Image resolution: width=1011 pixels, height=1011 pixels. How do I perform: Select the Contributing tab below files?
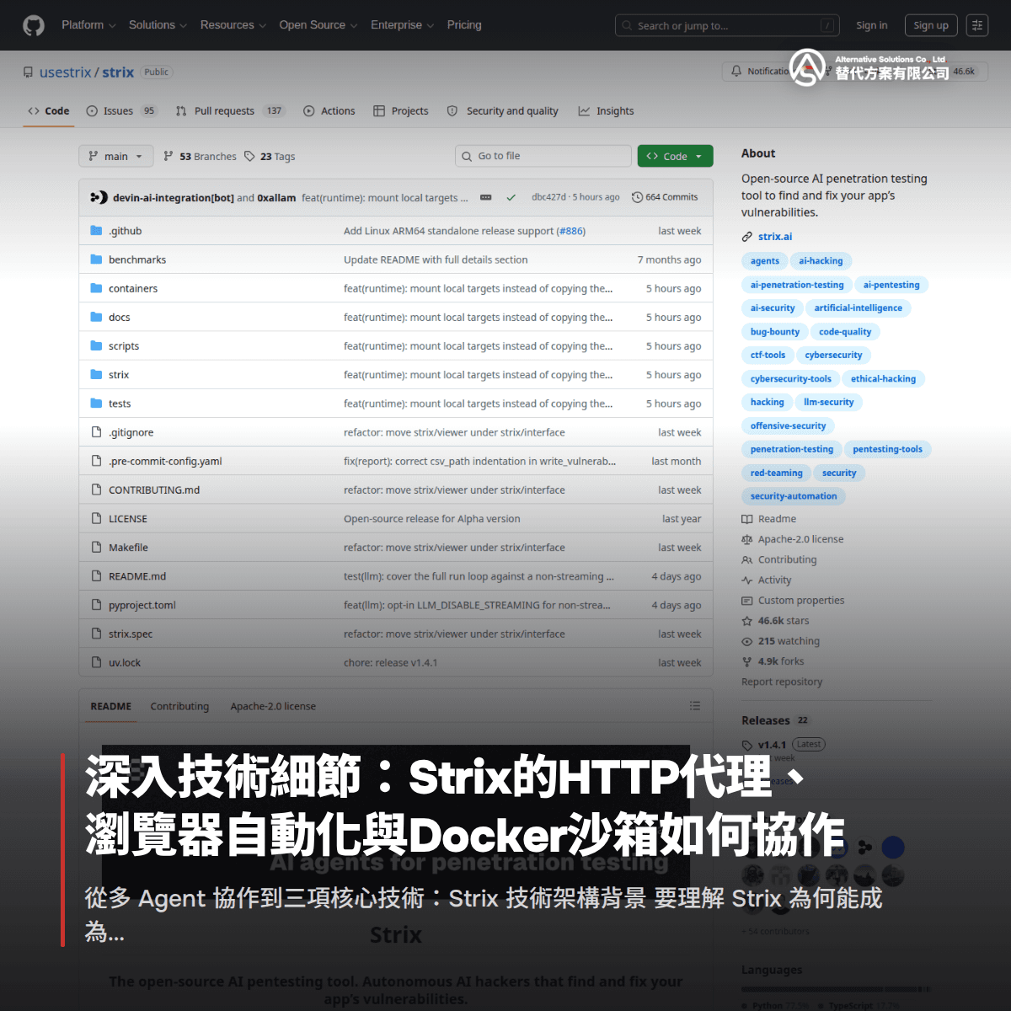179,706
